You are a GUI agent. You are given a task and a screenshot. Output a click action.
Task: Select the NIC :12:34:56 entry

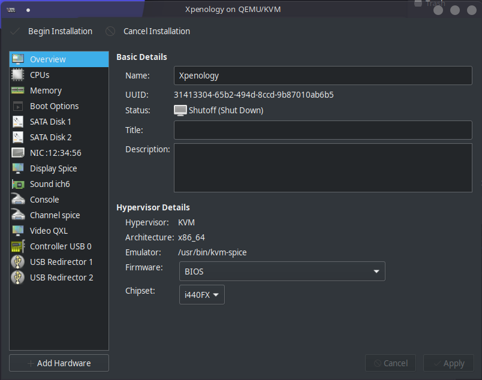59,153
